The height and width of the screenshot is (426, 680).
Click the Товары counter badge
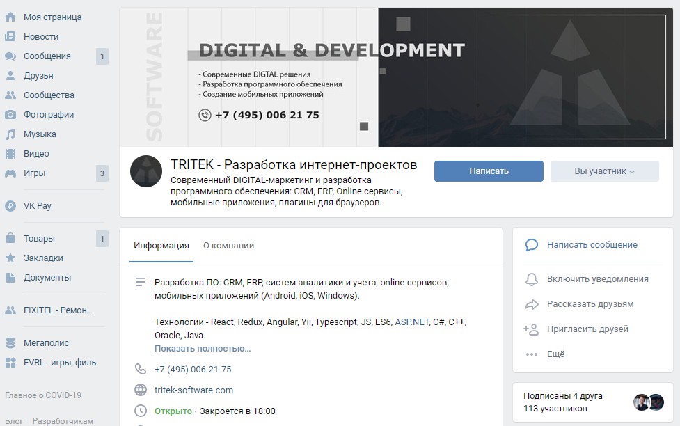(102, 239)
